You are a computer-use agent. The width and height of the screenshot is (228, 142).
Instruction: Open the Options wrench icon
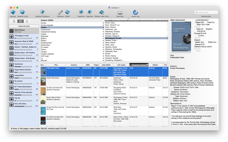[x=60, y=12]
